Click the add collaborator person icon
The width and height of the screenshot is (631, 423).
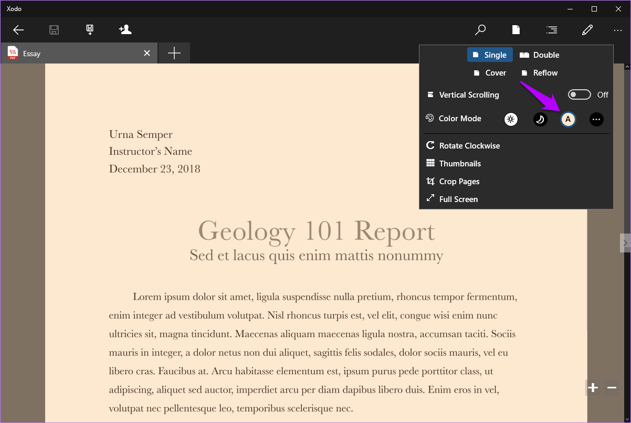point(125,30)
